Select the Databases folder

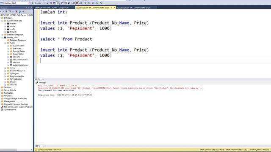pyautogui.click(x=8, y=18)
